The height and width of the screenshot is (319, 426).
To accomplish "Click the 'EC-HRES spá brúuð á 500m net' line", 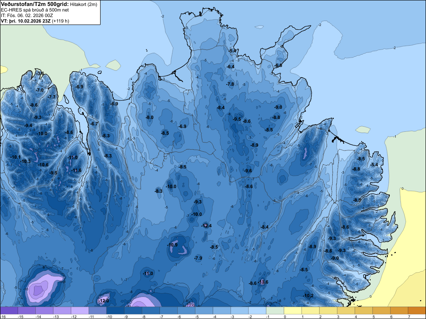I will point(35,10).
